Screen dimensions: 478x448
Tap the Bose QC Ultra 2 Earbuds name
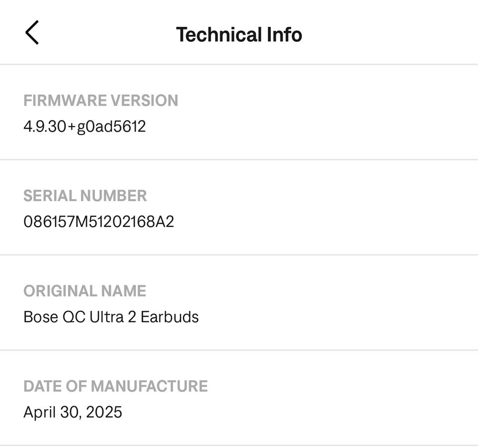pyautogui.click(x=111, y=317)
